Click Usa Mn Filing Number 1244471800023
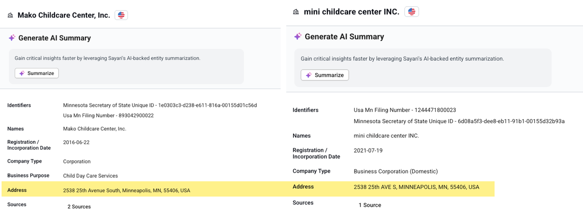The image size is (583, 219). [405, 110]
